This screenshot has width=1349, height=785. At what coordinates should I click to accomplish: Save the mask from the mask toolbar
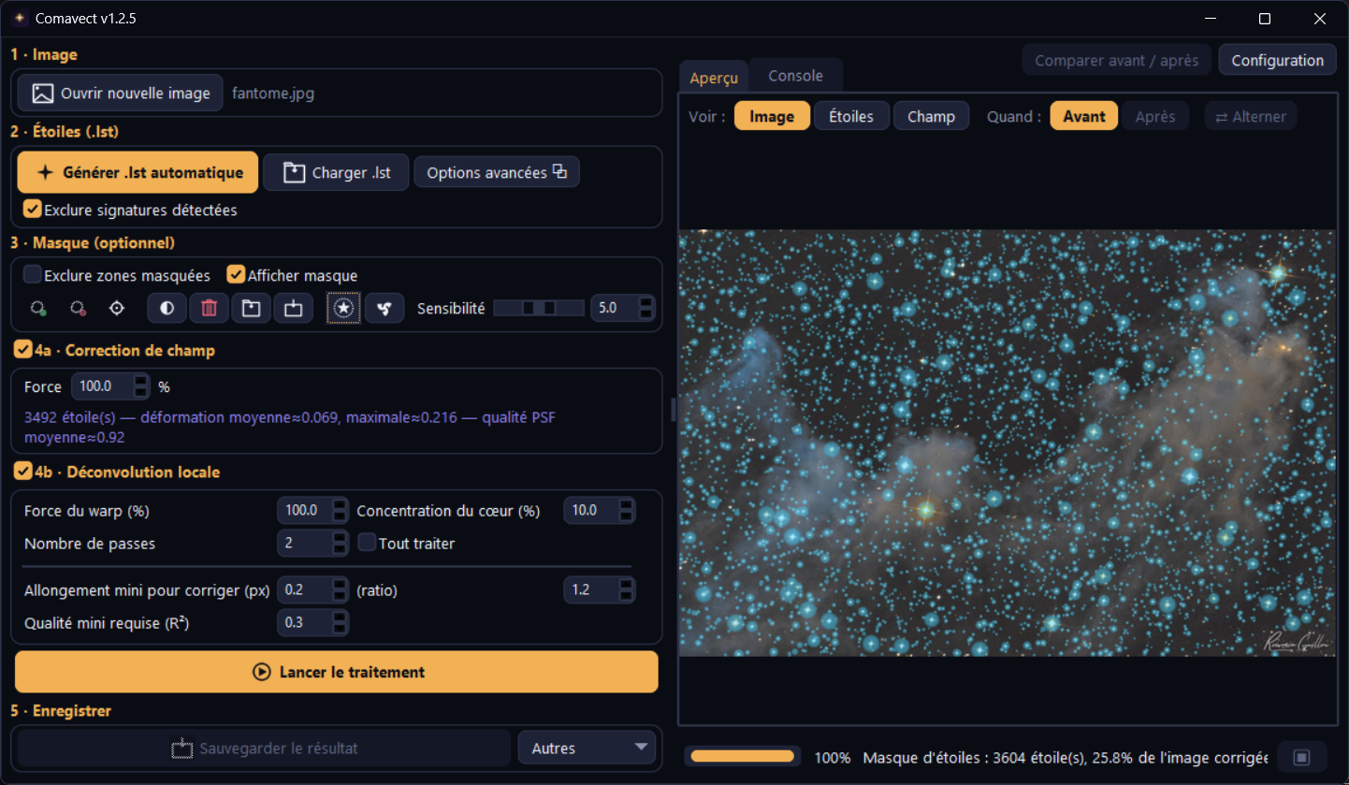(x=293, y=308)
